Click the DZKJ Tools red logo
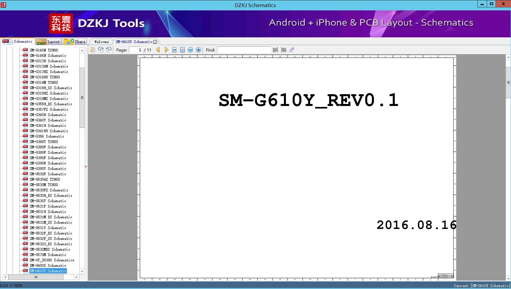Screen dimensions: 511x289 (x=61, y=24)
